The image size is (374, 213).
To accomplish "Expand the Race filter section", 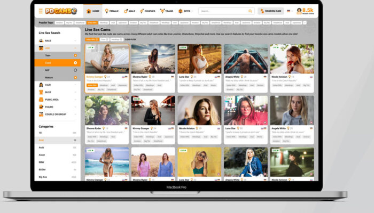I will click(x=58, y=40).
